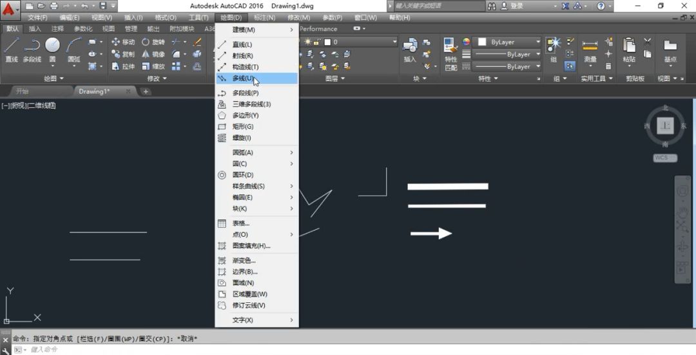Switch to the 注释 ribbon tab

coord(57,29)
